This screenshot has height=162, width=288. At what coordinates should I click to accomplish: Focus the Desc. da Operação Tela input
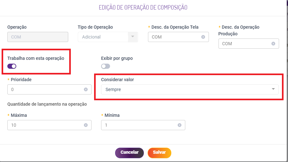coord(174,37)
